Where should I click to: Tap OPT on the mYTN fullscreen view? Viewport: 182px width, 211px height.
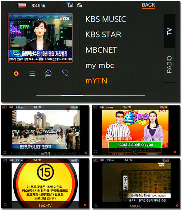coord(5,107)
